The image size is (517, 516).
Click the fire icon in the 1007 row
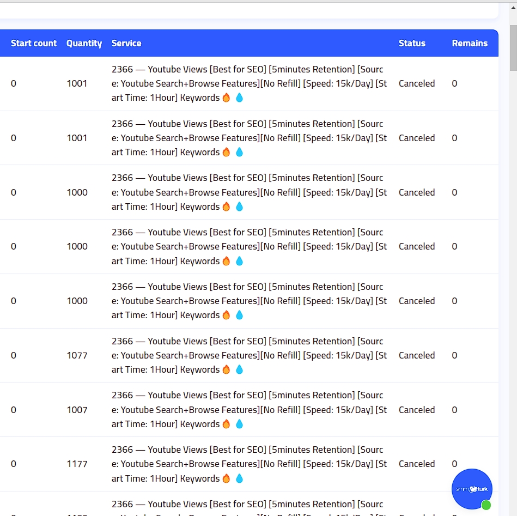(226, 424)
